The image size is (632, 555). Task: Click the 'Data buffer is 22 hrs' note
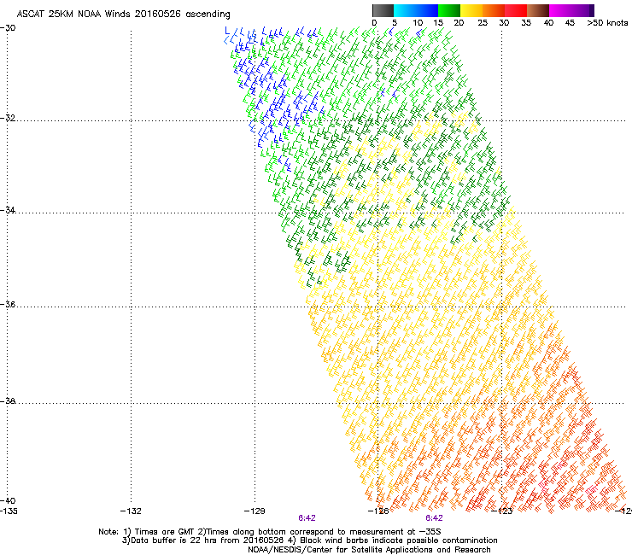pos(309,540)
